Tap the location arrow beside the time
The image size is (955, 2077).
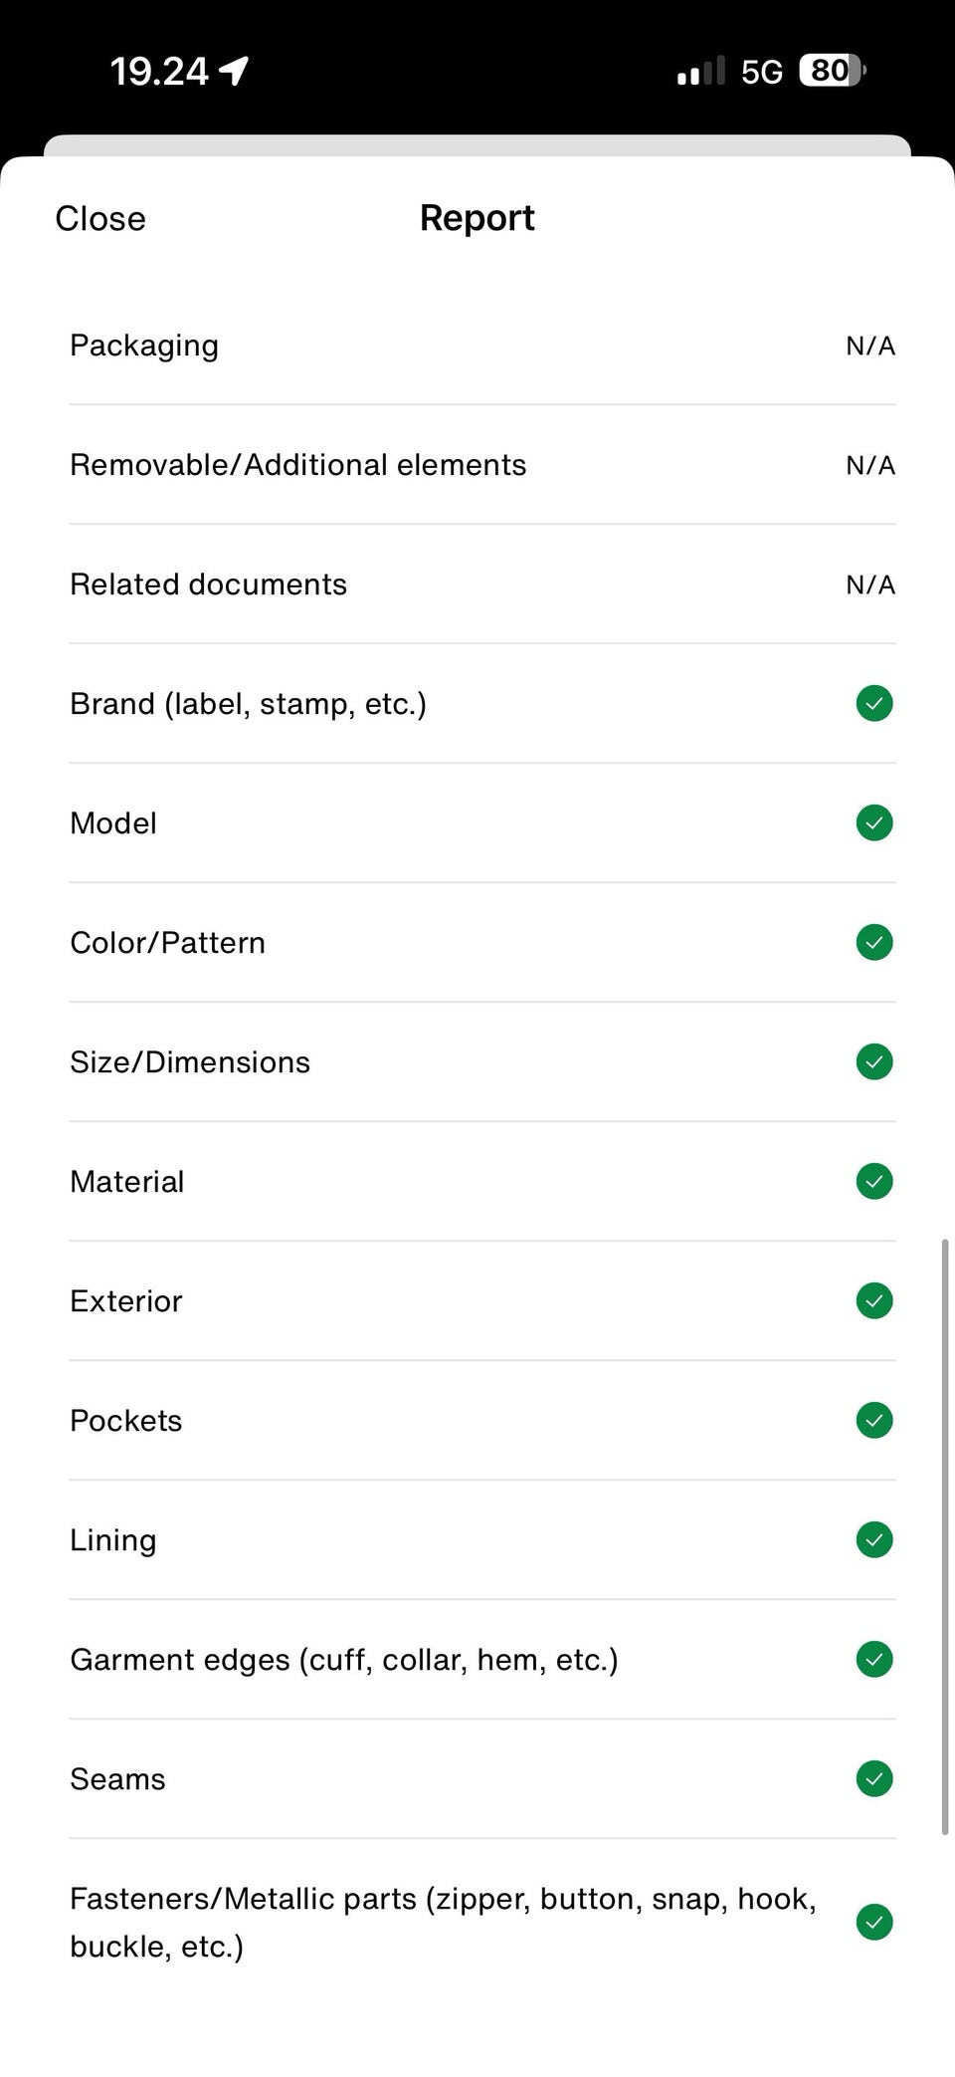[234, 71]
